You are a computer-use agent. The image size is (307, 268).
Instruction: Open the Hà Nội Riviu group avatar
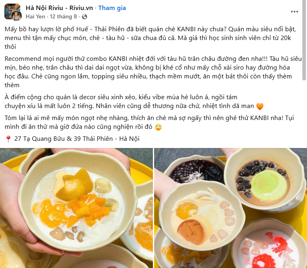click(12, 11)
